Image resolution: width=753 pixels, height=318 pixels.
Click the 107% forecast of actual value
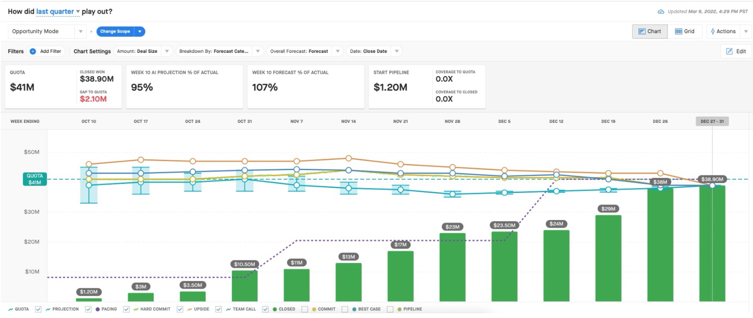click(265, 87)
